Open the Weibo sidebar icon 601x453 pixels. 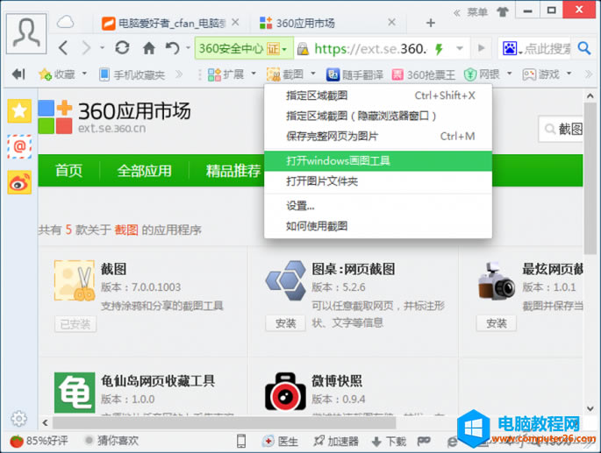pos(19,181)
